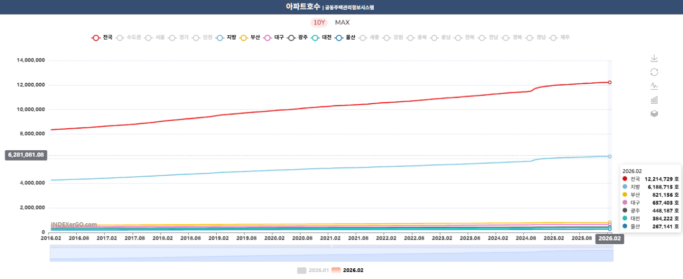
Task: Click the 2026.02 legend at bottom
Action: (347, 270)
